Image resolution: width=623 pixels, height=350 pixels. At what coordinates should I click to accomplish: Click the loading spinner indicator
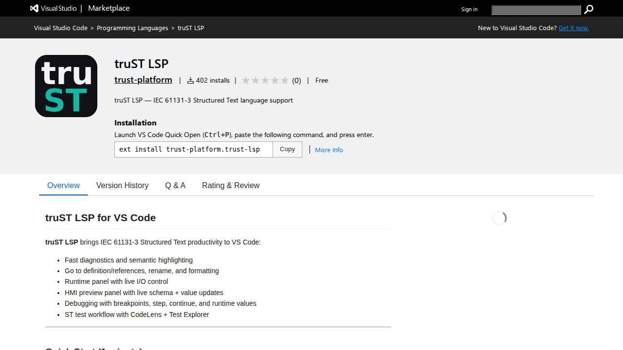[x=499, y=218]
